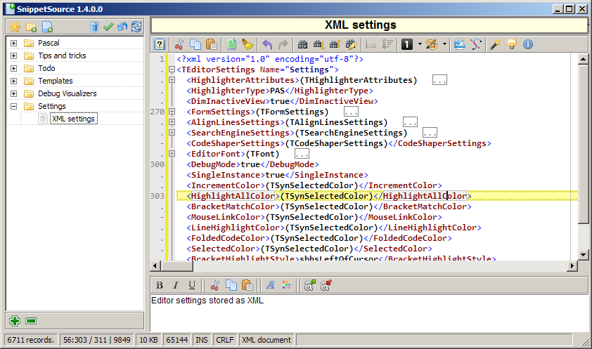Collapse the Settings folder node

[13, 106]
